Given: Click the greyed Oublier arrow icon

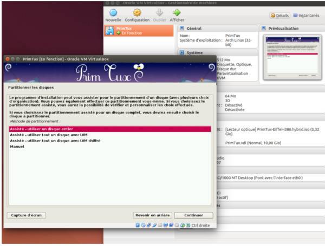Looking at the screenshot, I should click(x=159, y=13).
